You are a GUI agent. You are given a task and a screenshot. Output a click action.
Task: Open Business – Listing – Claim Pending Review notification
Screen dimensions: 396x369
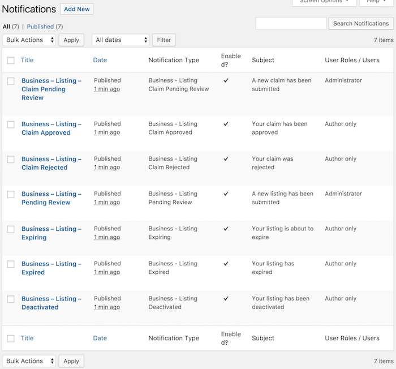pyautogui.click(x=51, y=89)
